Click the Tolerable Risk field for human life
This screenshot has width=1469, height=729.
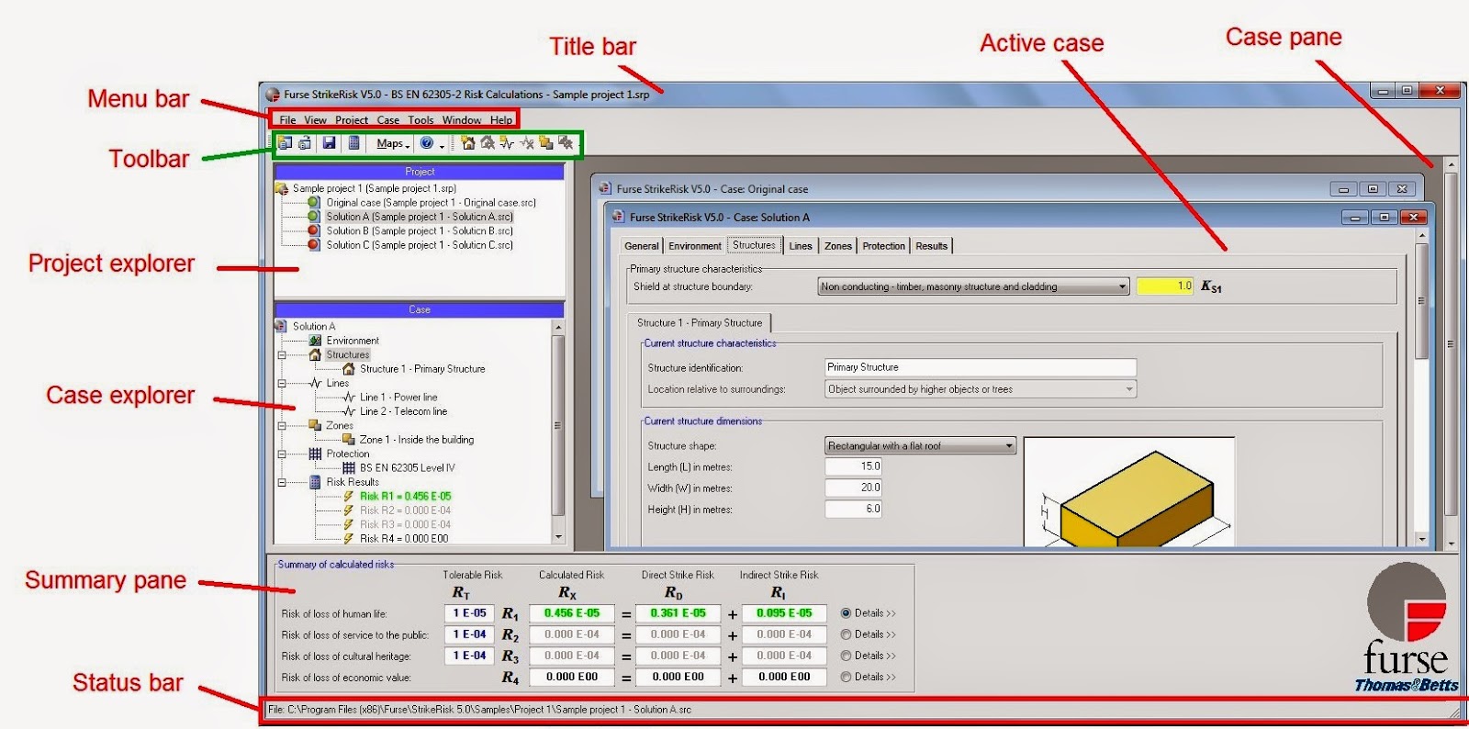[x=469, y=613]
